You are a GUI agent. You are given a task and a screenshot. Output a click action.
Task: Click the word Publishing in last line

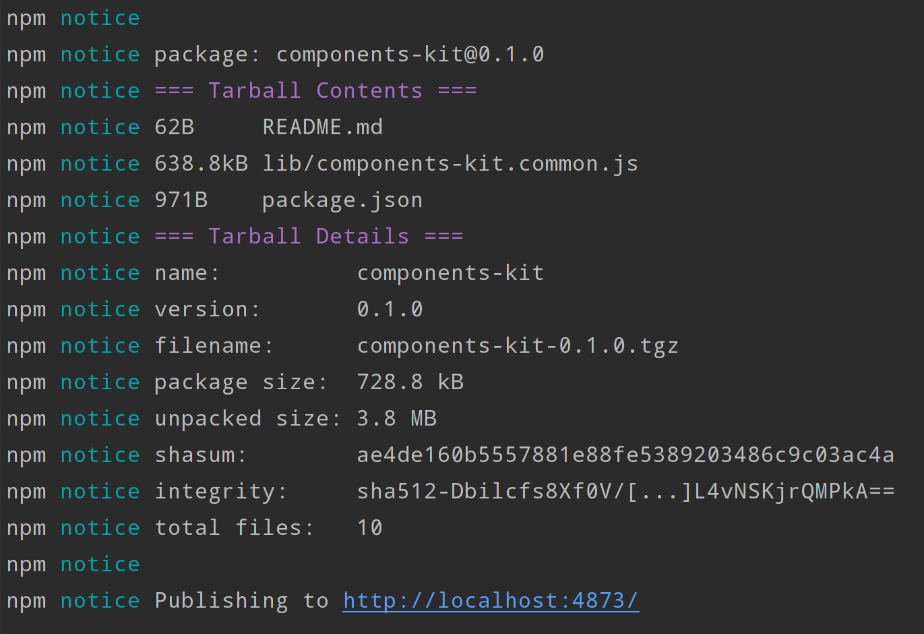point(221,600)
